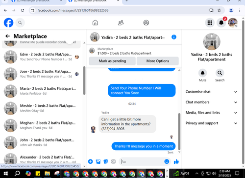The width and height of the screenshot is (245, 178).
Task: Show hidden system tray icons chevron
Action: [197, 174]
